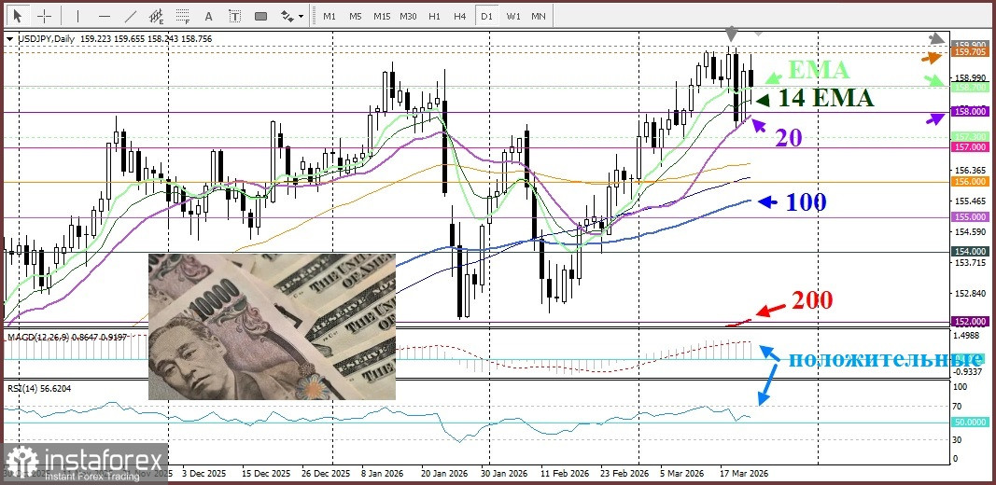Switch chart to M15 timeframe
This screenshot has height=485, width=996.
pyautogui.click(x=382, y=16)
